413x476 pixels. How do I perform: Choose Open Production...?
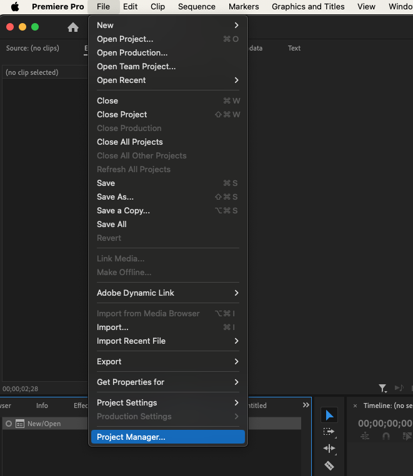[168, 52]
